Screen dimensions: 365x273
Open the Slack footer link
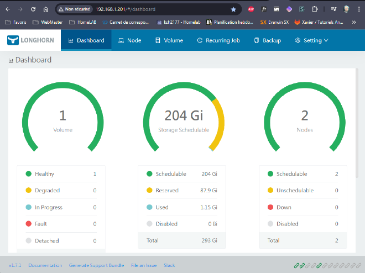pyautogui.click(x=169, y=265)
